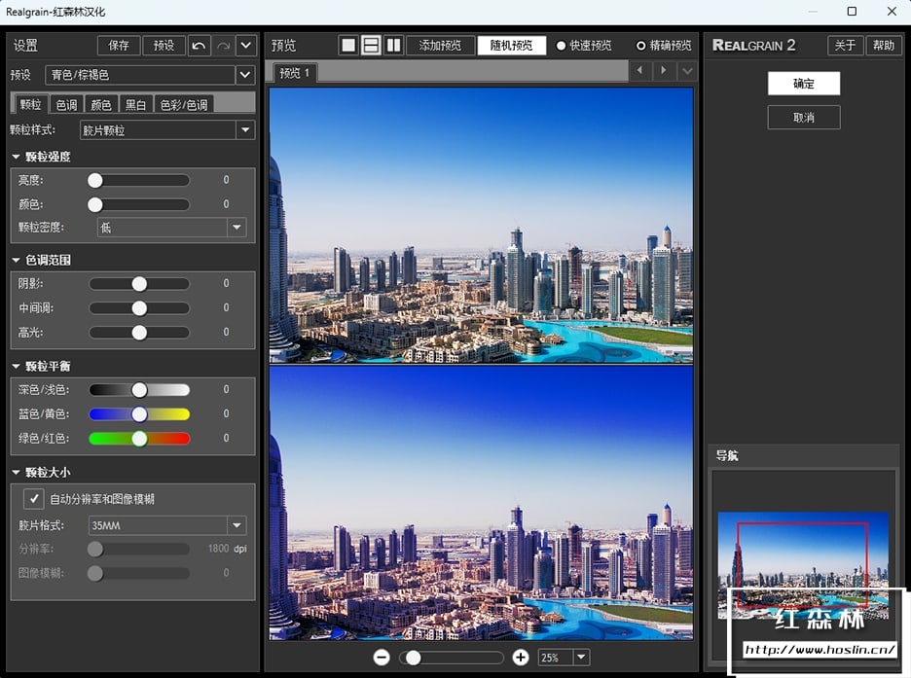Select vertical split preview layout icon
Viewport: 911px width, 678px height.
pos(393,46)
